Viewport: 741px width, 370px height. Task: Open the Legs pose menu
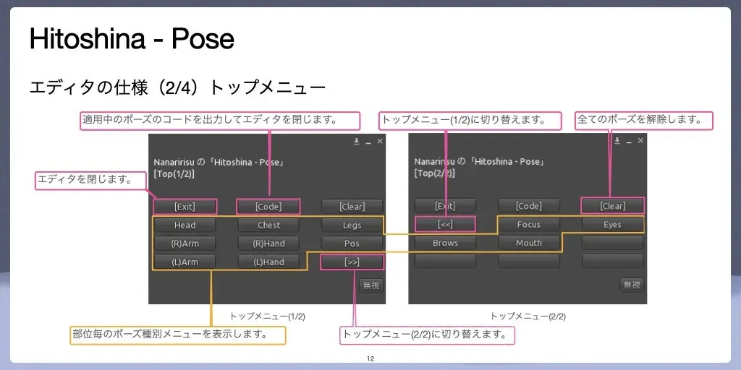(352, 225)
